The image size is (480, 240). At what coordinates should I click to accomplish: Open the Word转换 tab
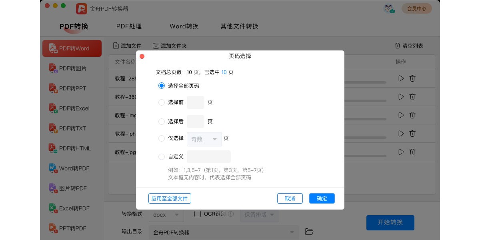tap(184, 26)
